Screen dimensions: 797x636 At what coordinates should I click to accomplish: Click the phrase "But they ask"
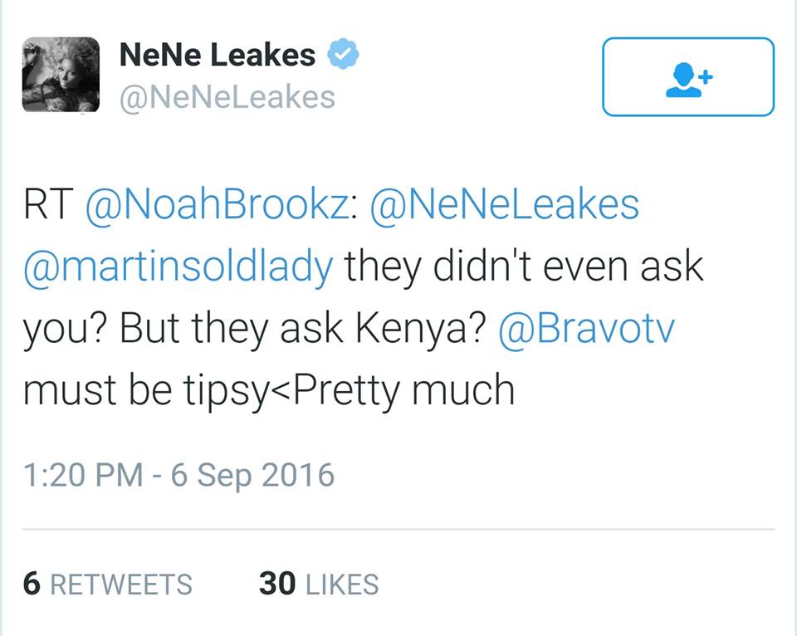click(x=232, y=329)
